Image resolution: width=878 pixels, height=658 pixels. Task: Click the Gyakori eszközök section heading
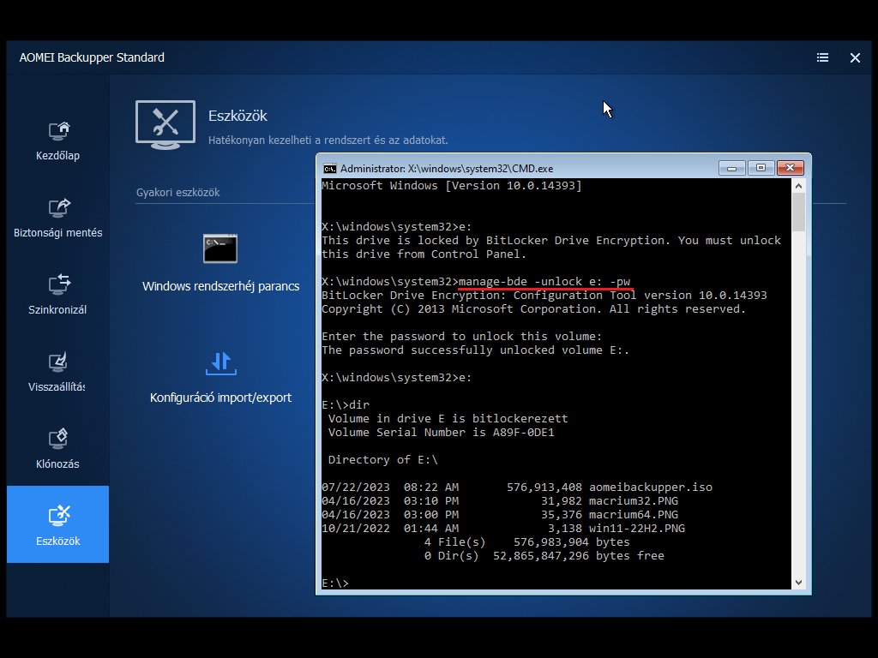tap(178, 193)
